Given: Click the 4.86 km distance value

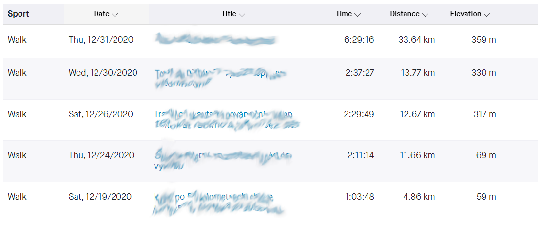Looking at the screenshot, I should 418,197.
